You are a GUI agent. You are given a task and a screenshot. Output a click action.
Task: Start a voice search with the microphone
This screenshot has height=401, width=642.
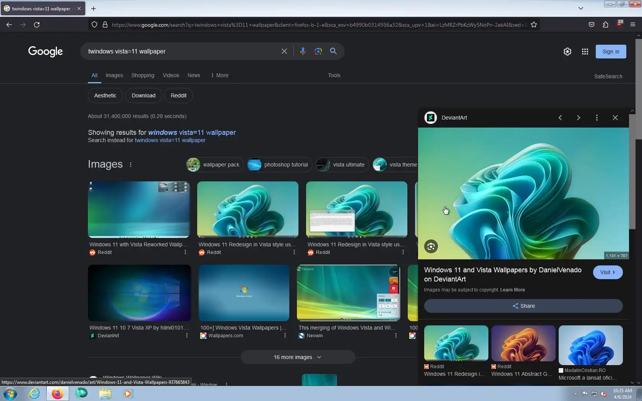click(x=303, y=51)
